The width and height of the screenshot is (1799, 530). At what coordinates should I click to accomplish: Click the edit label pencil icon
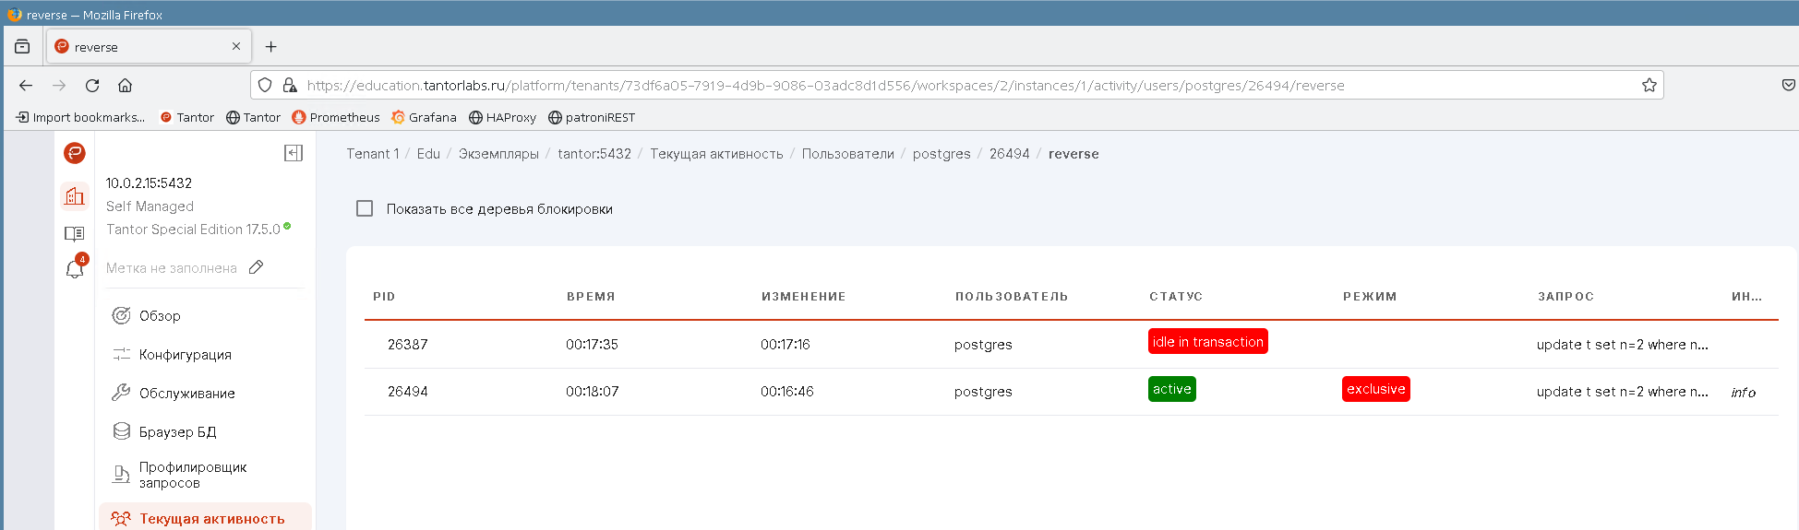[x=257, y=267]
